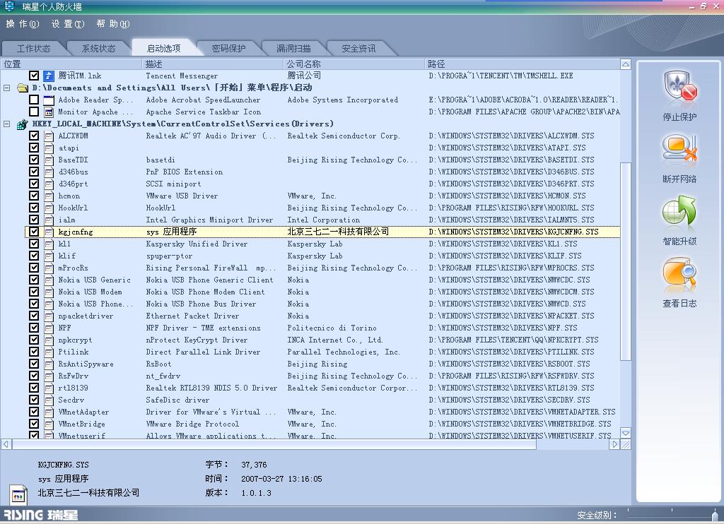Screen dimensions: 724x524
Task: Click the KGJCNFNG.SYS details pane file icon
Action: click(18, 495)
